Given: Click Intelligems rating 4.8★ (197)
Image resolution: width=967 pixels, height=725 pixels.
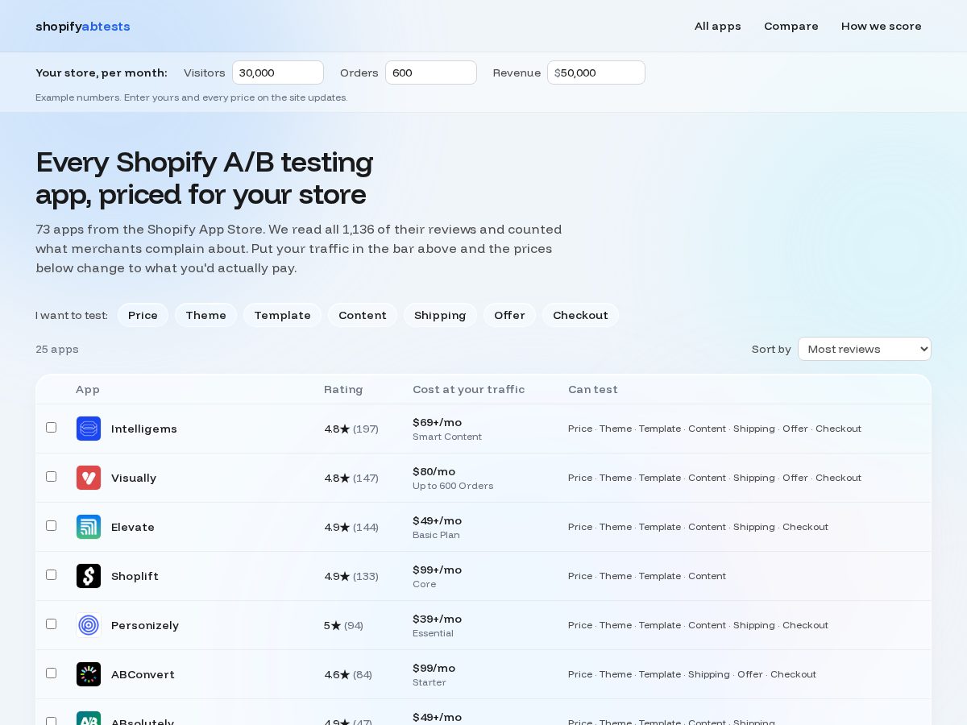Looking at the screenshot, I should (351, 429).
